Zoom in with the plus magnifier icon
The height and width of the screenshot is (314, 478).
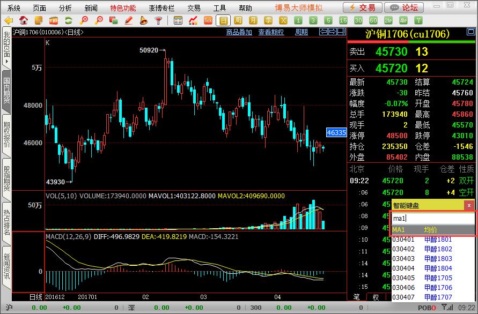(x=84, y=20)
